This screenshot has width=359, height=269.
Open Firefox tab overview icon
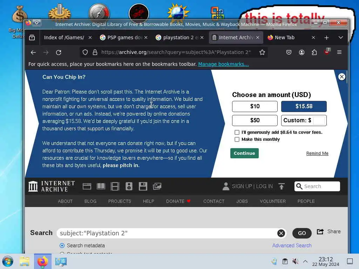(32, 37)
